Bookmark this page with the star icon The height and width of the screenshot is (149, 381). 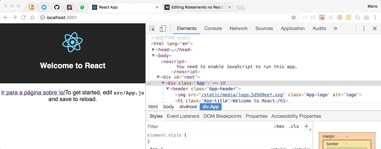click(294, 17)
